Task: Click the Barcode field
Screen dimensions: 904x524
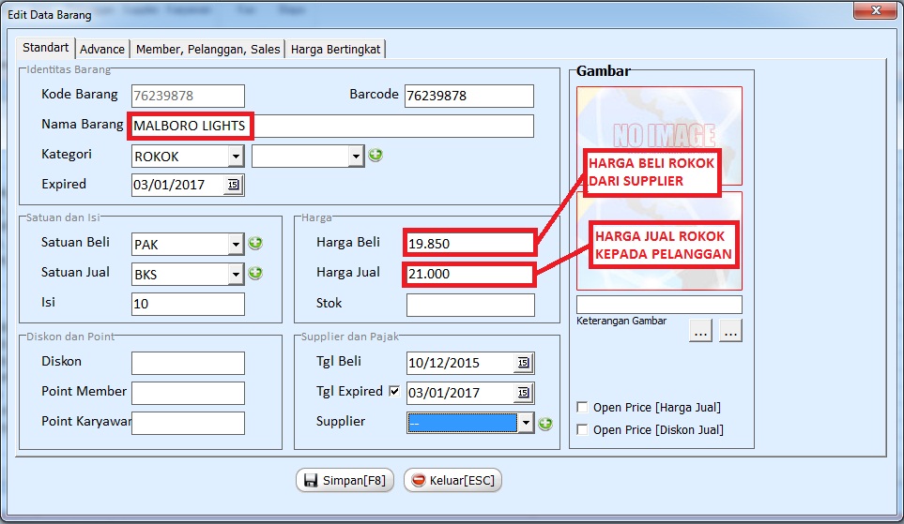Action: pos(469,96)
